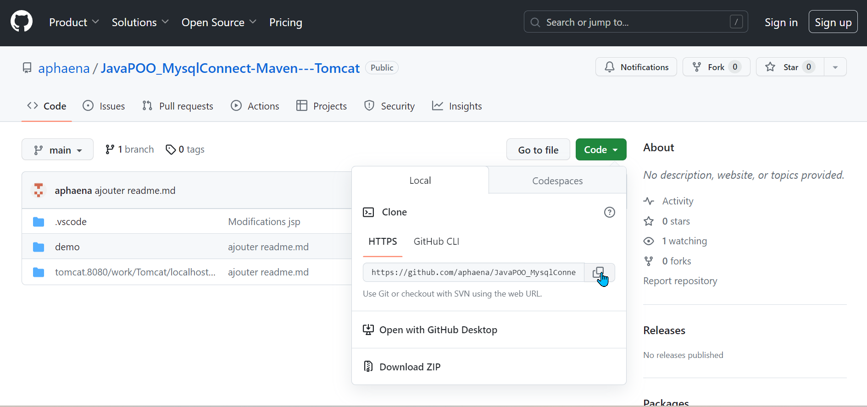Select the GitHub CLI clone tab
867x407 pixels.
(436, 242)
